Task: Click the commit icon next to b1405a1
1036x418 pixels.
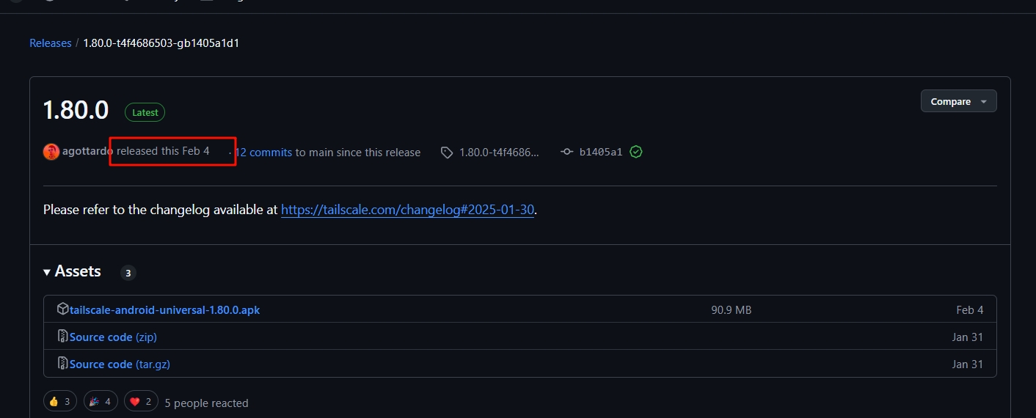Action: pyautogui.click(x=566, y=152)
